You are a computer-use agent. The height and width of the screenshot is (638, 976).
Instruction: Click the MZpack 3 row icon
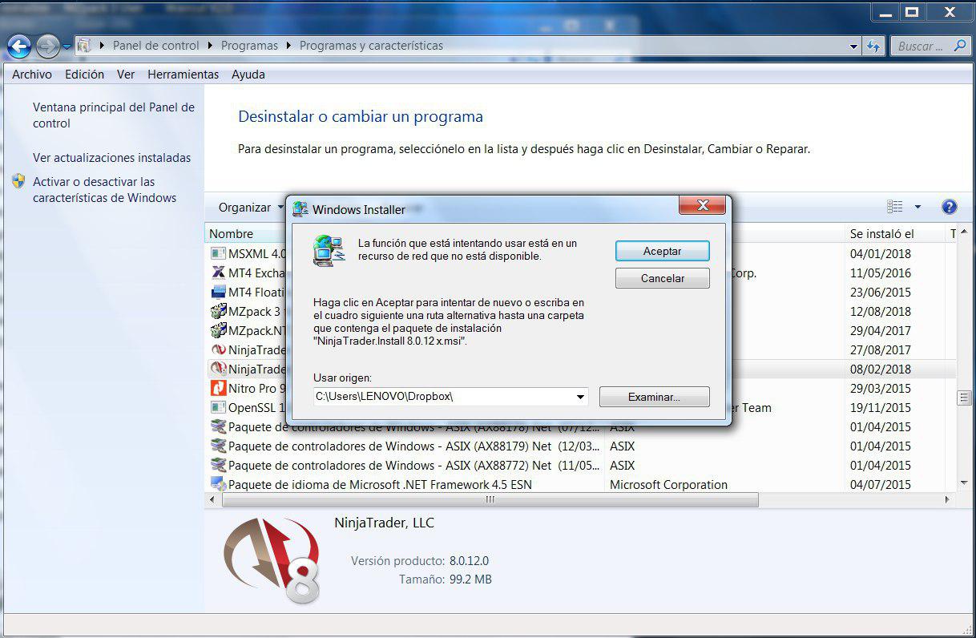(218, 311)
